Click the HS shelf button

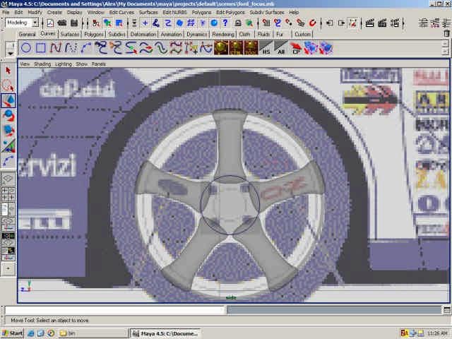266,48
